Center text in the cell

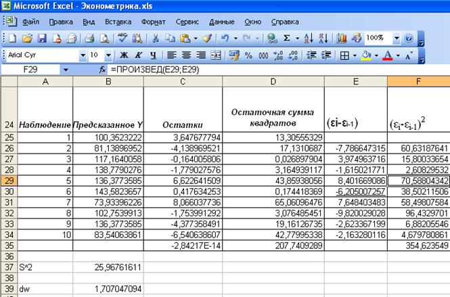[186, 55]
